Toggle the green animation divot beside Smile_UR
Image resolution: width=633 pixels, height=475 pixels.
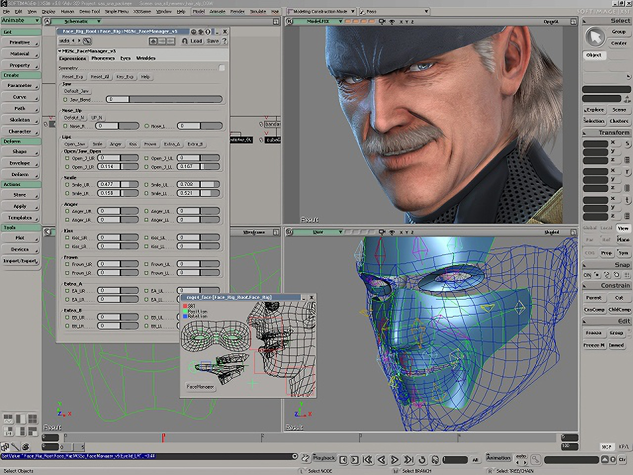click(68, 184)
